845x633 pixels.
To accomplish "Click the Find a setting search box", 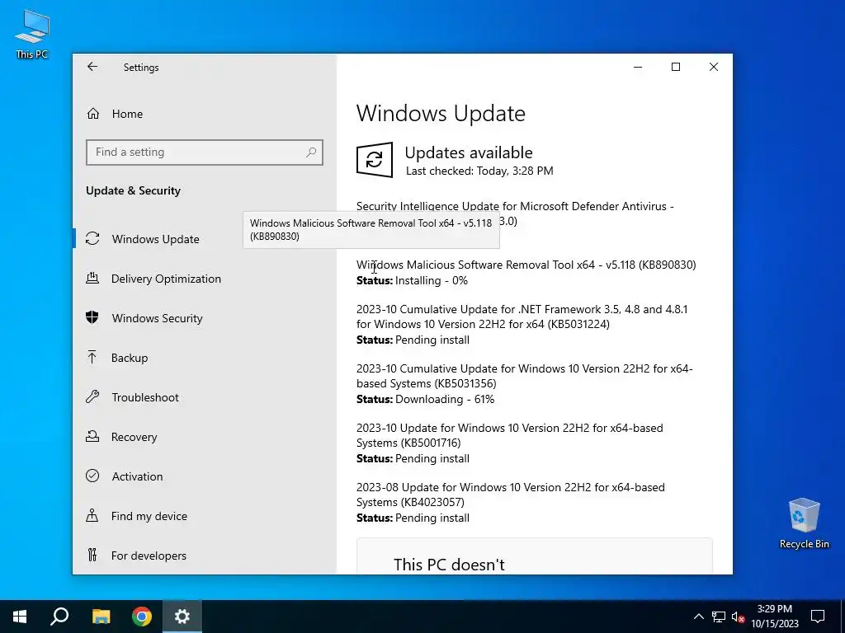I will click(x=205, y=152).
